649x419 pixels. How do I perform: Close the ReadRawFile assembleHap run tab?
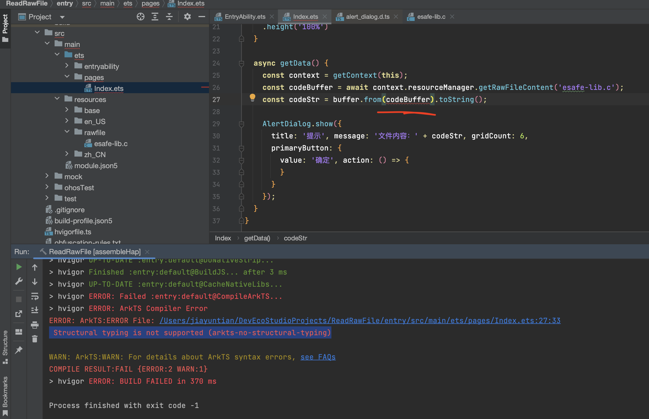[x=147, y=252]
